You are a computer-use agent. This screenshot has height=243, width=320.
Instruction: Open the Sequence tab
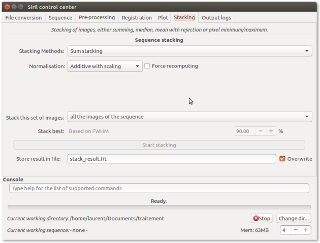click(60, 18)
